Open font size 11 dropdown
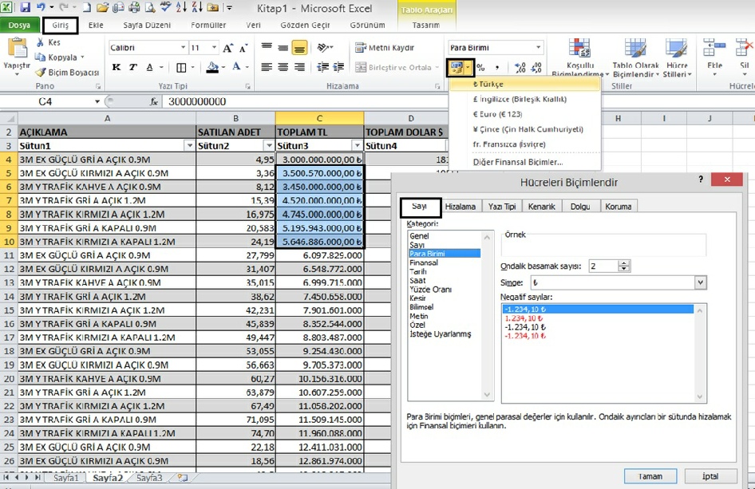 point(214,47)
